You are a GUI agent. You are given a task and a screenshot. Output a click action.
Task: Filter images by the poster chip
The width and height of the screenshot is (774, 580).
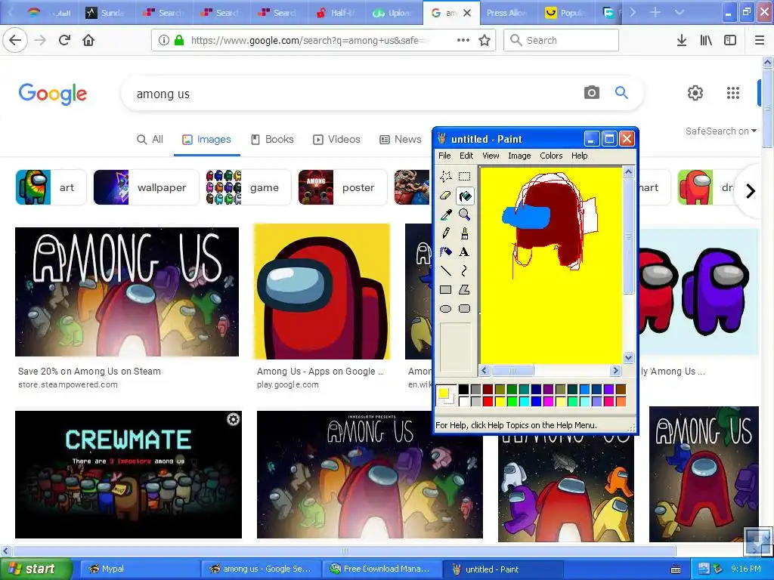(x=342, y=187)
